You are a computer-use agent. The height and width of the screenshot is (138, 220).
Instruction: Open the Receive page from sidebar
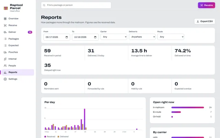(13, 25)
